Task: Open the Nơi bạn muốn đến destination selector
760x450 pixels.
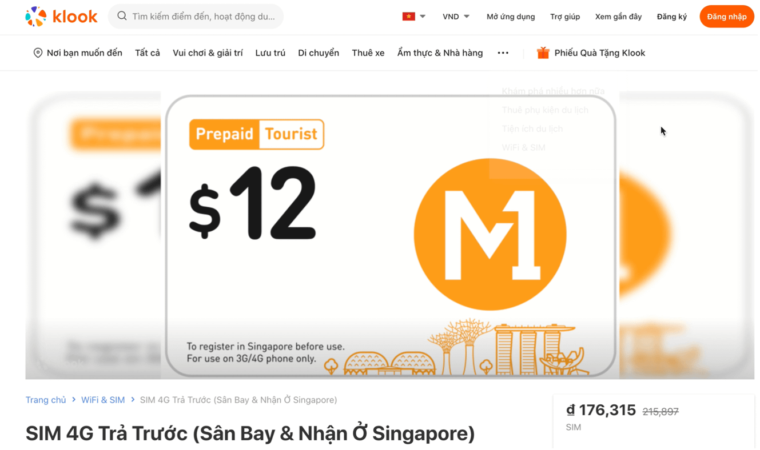Action: point(78,53)
